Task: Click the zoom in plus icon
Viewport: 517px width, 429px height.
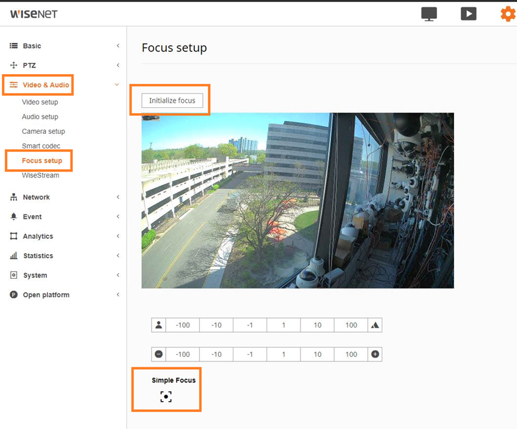Action: click(375, 354)
